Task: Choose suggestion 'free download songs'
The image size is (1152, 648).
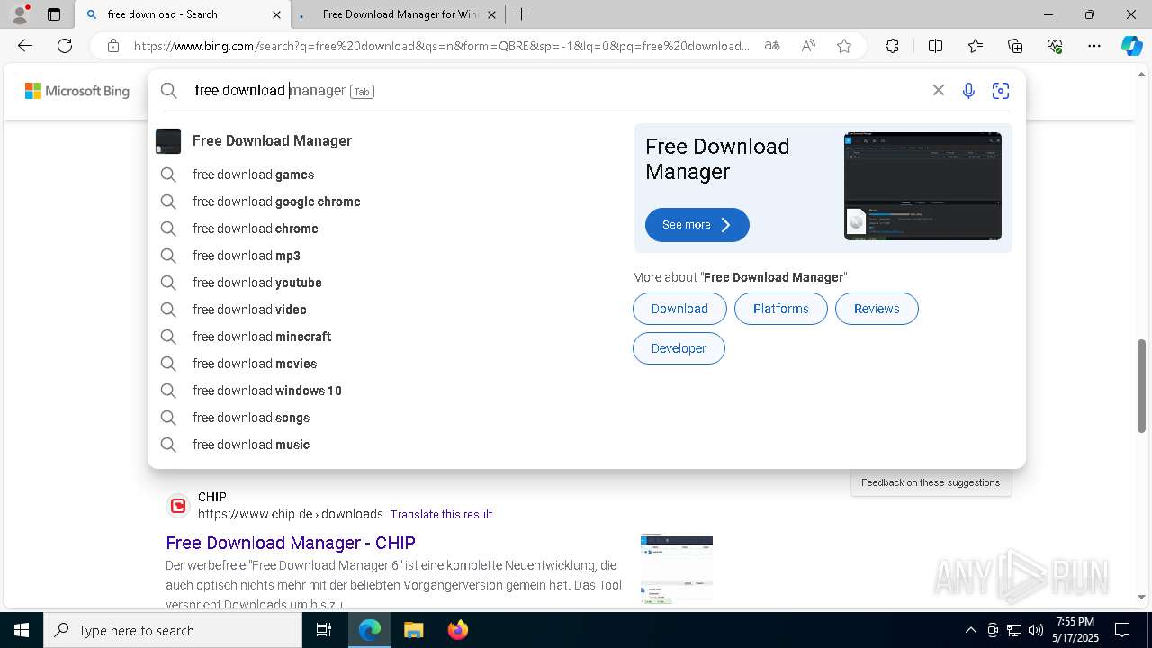Action: coord(250,418)
